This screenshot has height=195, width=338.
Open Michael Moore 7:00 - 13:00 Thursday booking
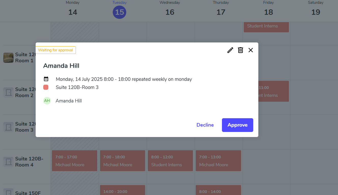[x=218, y=161]
